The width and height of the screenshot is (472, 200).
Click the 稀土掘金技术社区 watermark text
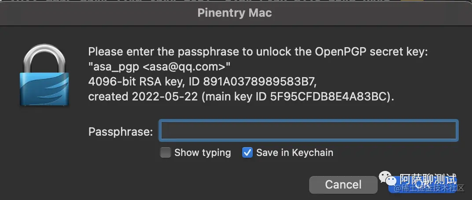coord(430,189)
